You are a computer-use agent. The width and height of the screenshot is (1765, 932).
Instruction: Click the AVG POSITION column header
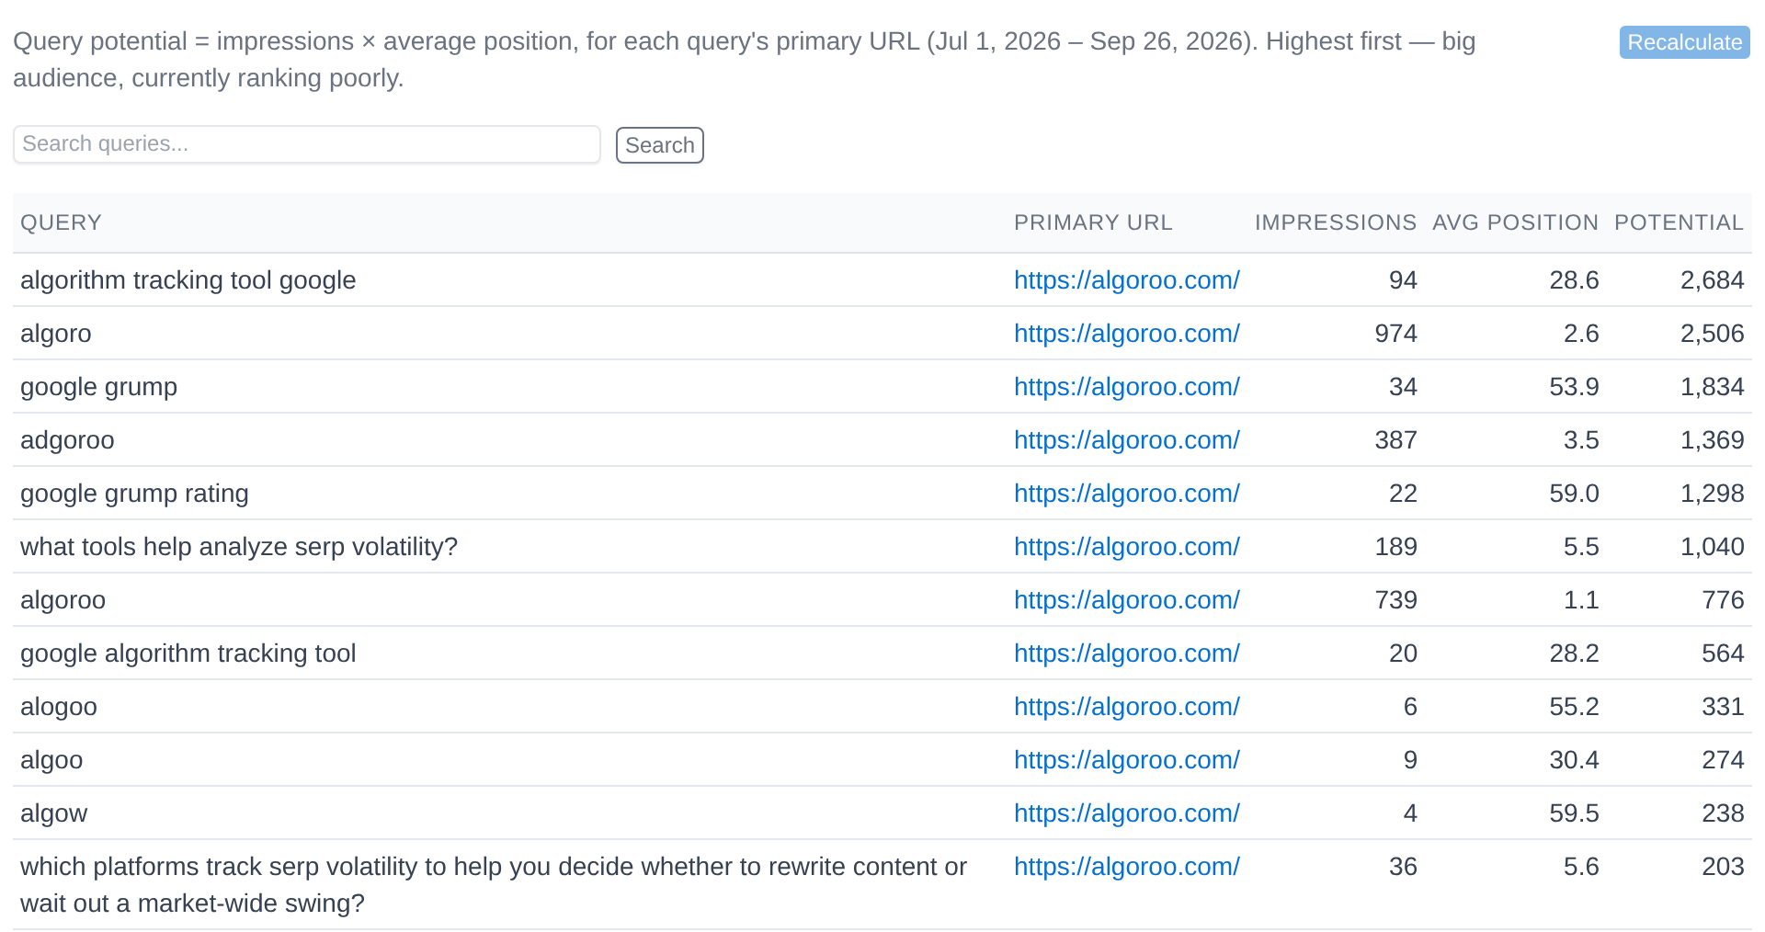tap(1515, 222)
